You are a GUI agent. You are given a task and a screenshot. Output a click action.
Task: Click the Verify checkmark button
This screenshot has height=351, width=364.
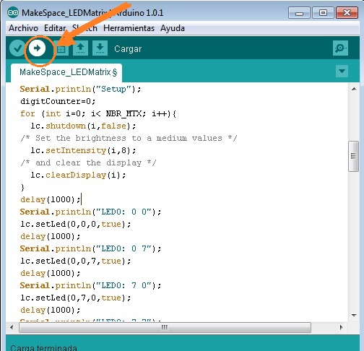[17, 48]
